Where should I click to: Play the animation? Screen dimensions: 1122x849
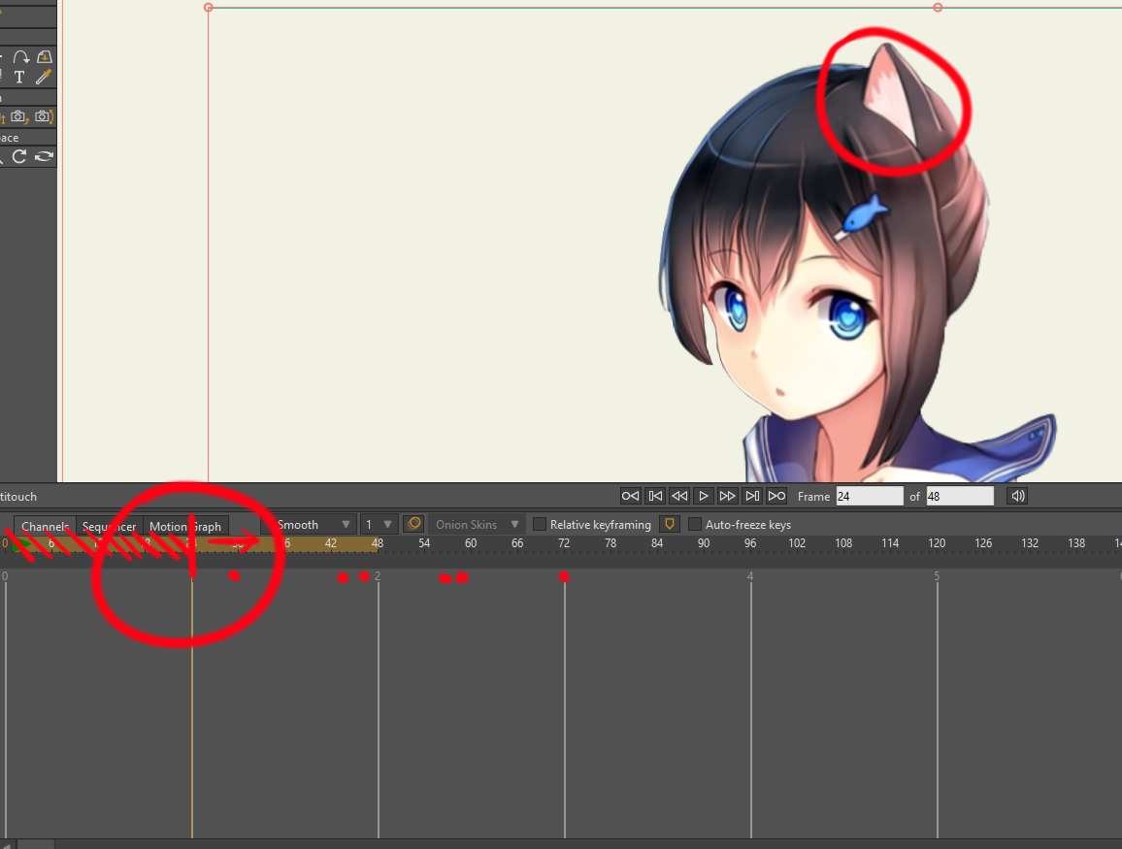coord(704,496)
